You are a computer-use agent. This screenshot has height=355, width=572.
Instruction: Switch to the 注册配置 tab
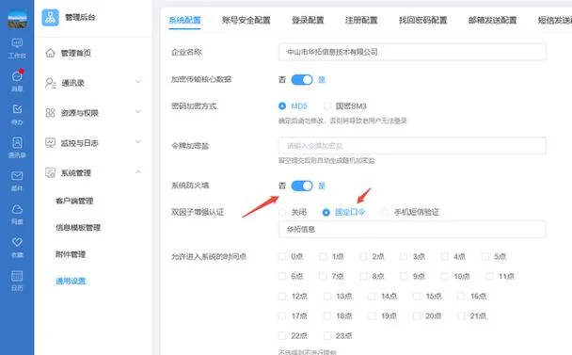click(x=361, y=20)
